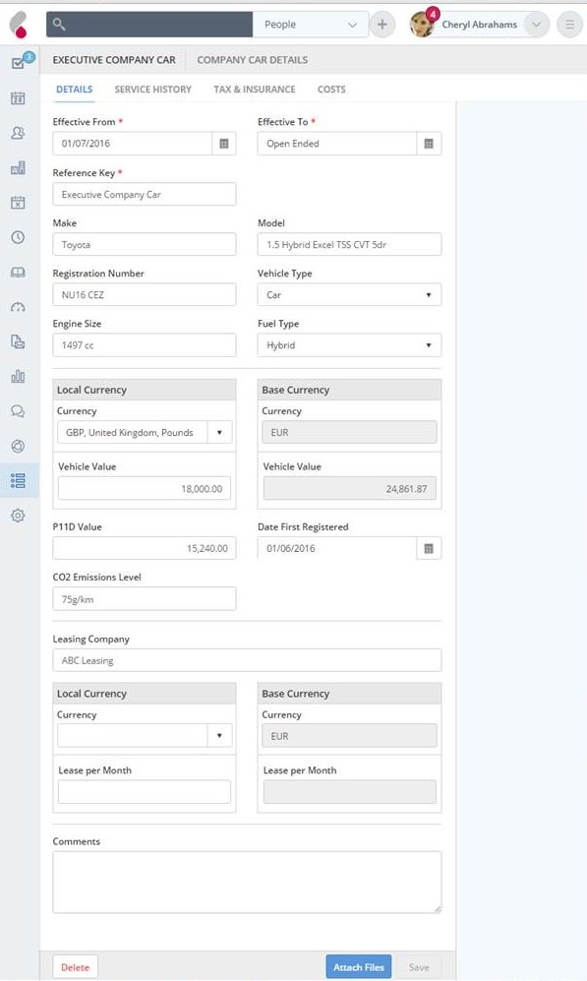
Task: Click the Delete button
Action: pos(75,967)
